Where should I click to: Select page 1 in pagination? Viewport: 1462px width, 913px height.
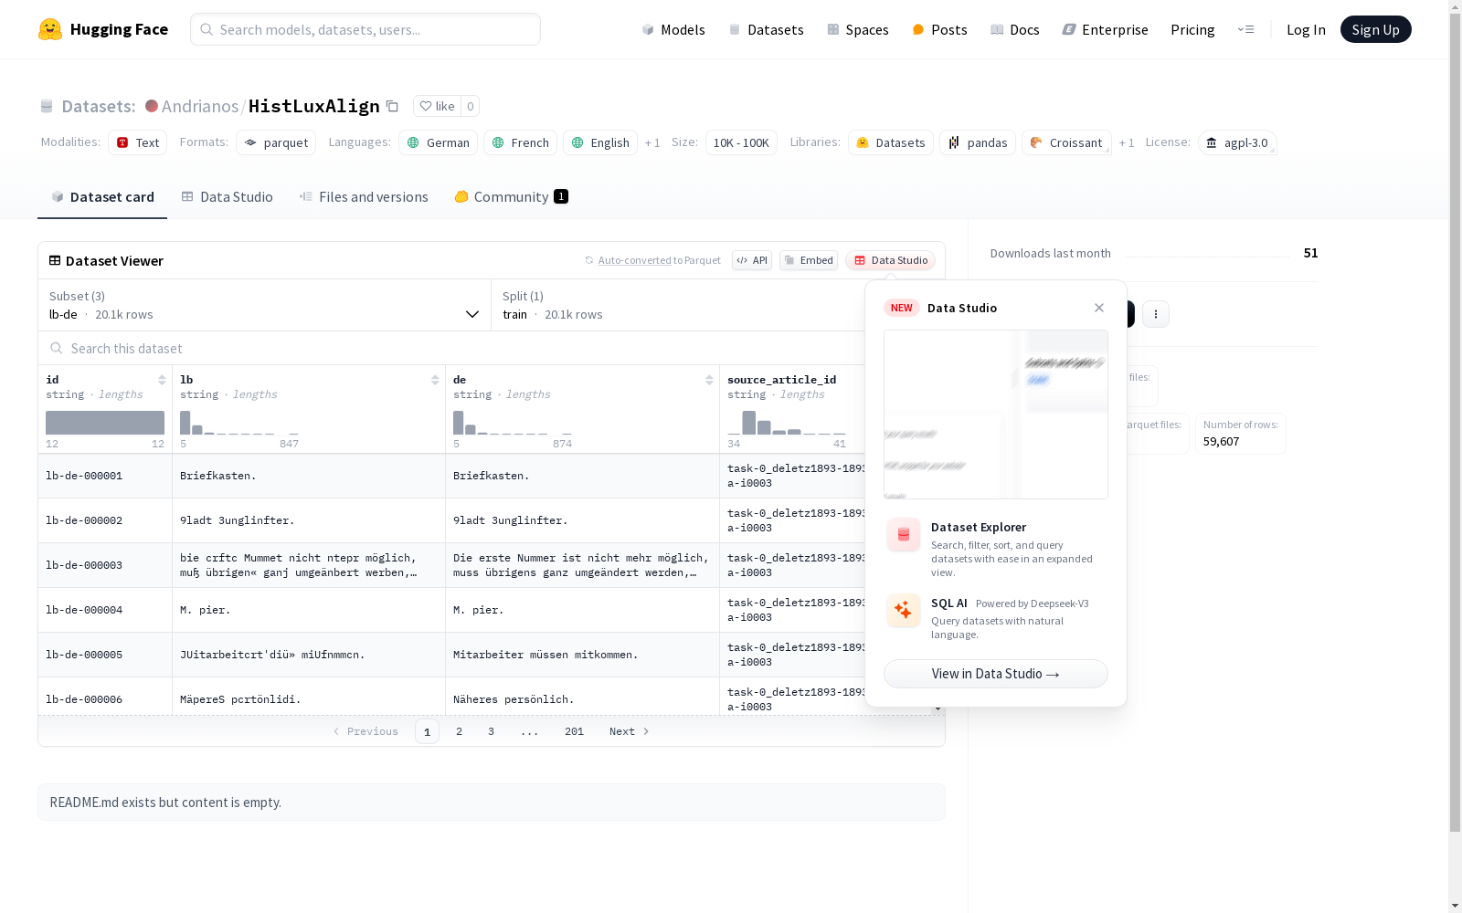coord(427,731)
